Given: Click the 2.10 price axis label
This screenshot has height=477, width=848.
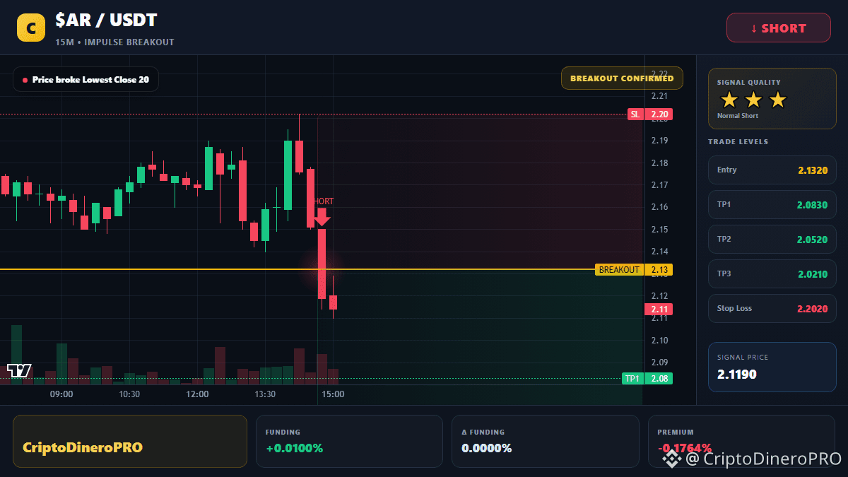Looking at the screenshot, I should click(x=659, y=341).
